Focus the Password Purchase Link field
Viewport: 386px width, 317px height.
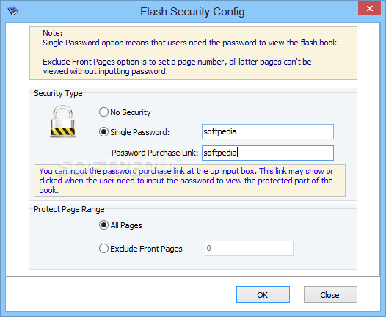click(268, 153)
